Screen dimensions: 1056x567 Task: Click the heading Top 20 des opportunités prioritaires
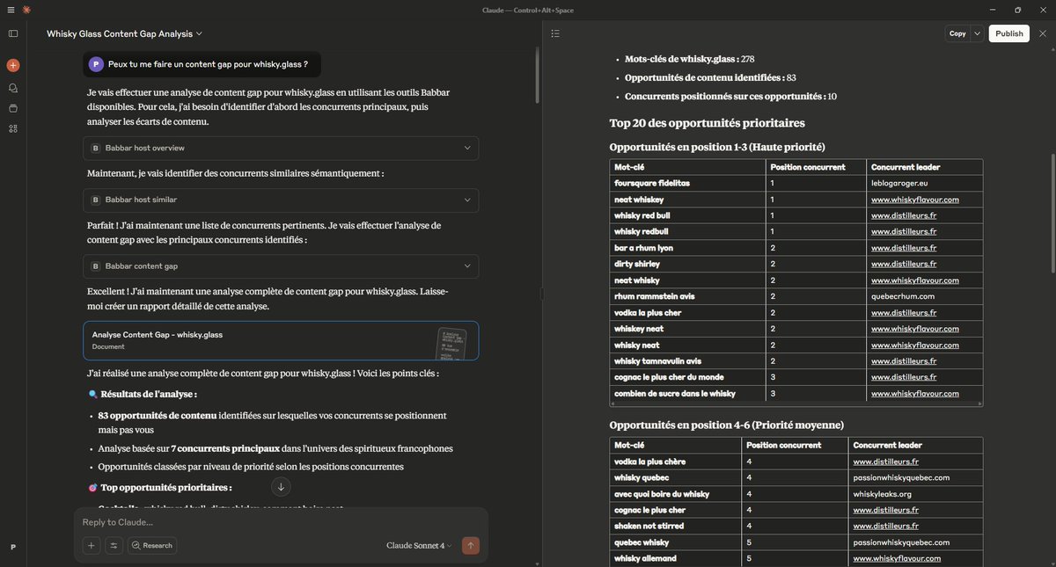[708, 123]
